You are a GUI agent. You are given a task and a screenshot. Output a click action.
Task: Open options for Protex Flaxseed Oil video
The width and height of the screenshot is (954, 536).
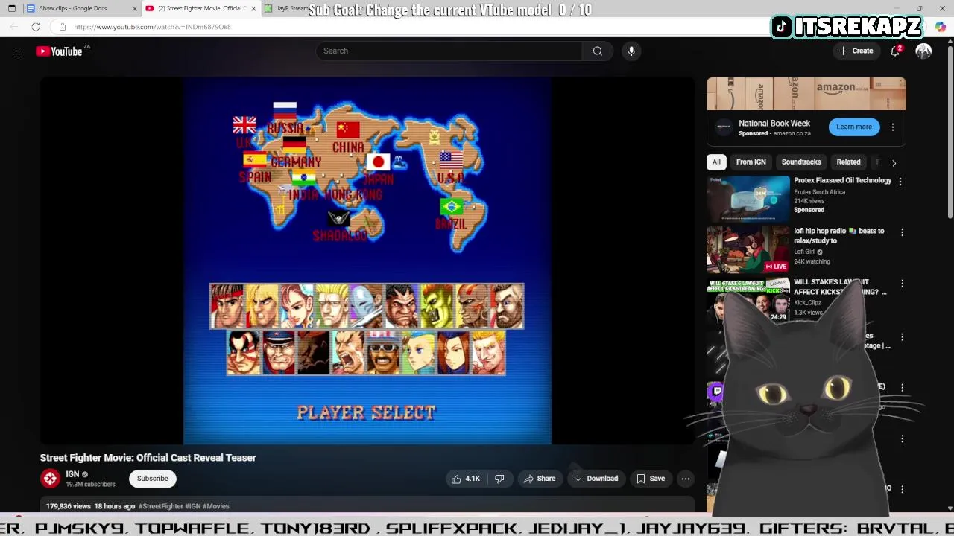[900, 182]
